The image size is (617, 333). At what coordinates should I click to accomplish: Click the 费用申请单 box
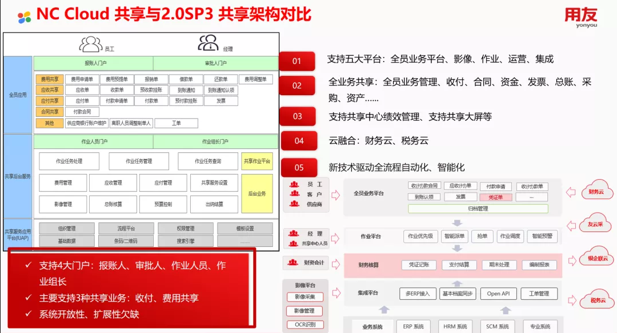pyautogui.click(x=82, y=79)
